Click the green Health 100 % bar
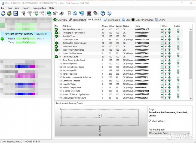 tap(26, 38)
